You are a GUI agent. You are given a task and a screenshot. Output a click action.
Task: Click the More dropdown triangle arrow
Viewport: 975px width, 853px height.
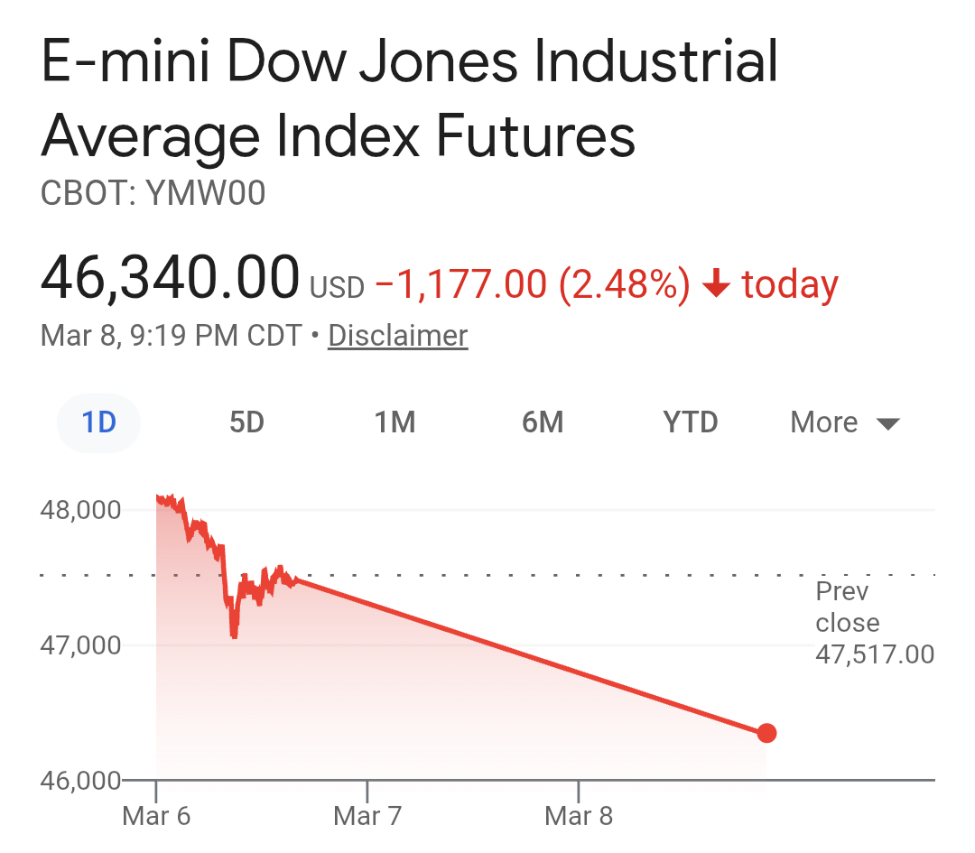pyautogui.click(x=888, y=423)
